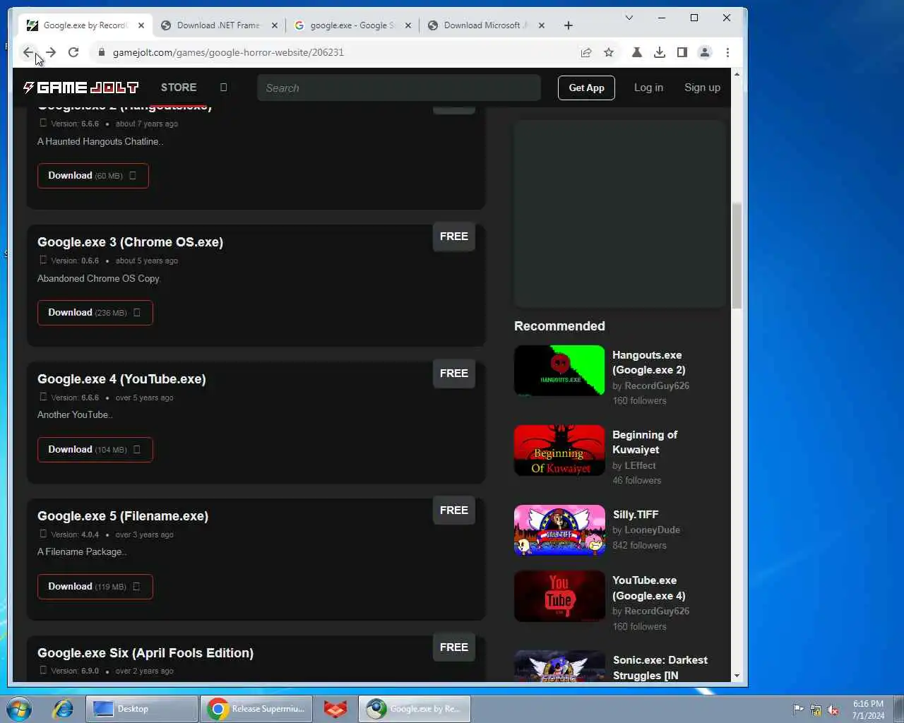The height and width of the screenshot is (723, 904).
Task: Switch to Download .NET Framework tab
Action: (218, 25)
